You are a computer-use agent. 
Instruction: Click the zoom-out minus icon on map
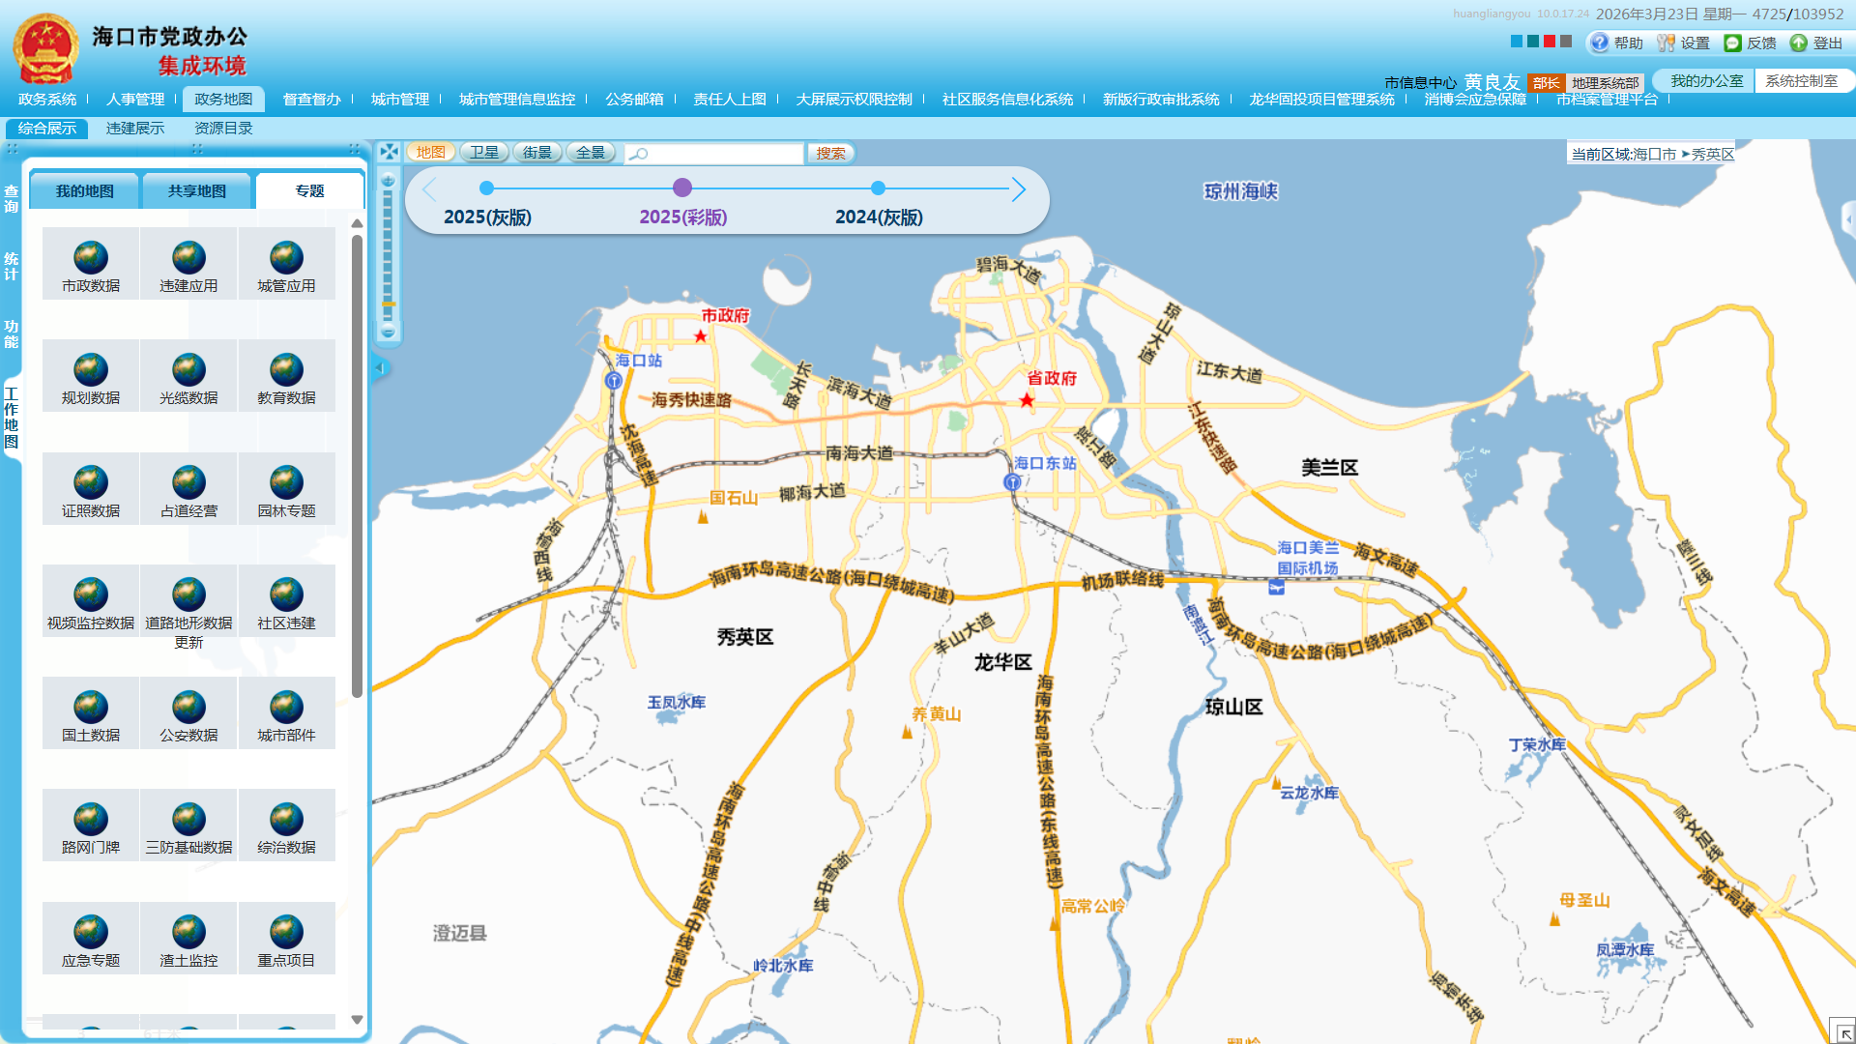pos(389,332)
